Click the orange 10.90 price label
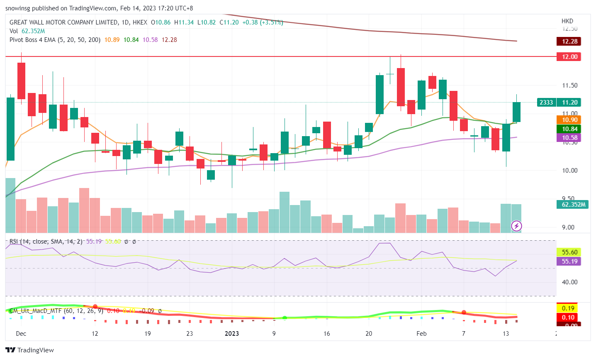Viewport: 596px width, 359px height. (569, 120)
